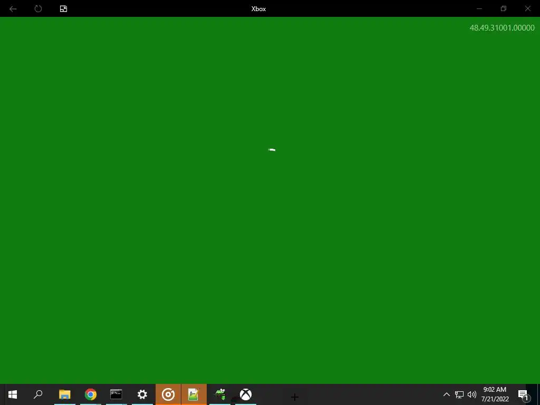Go back using the Xbox back arrow
The height and width of the screenshot is (405, 540).
(13, 8)
